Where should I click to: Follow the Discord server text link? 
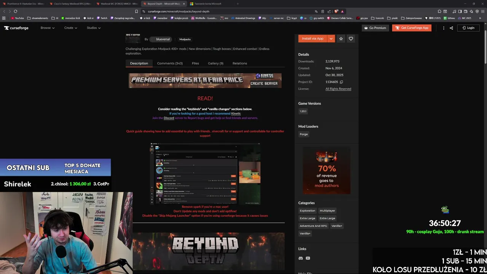point(169,118)
